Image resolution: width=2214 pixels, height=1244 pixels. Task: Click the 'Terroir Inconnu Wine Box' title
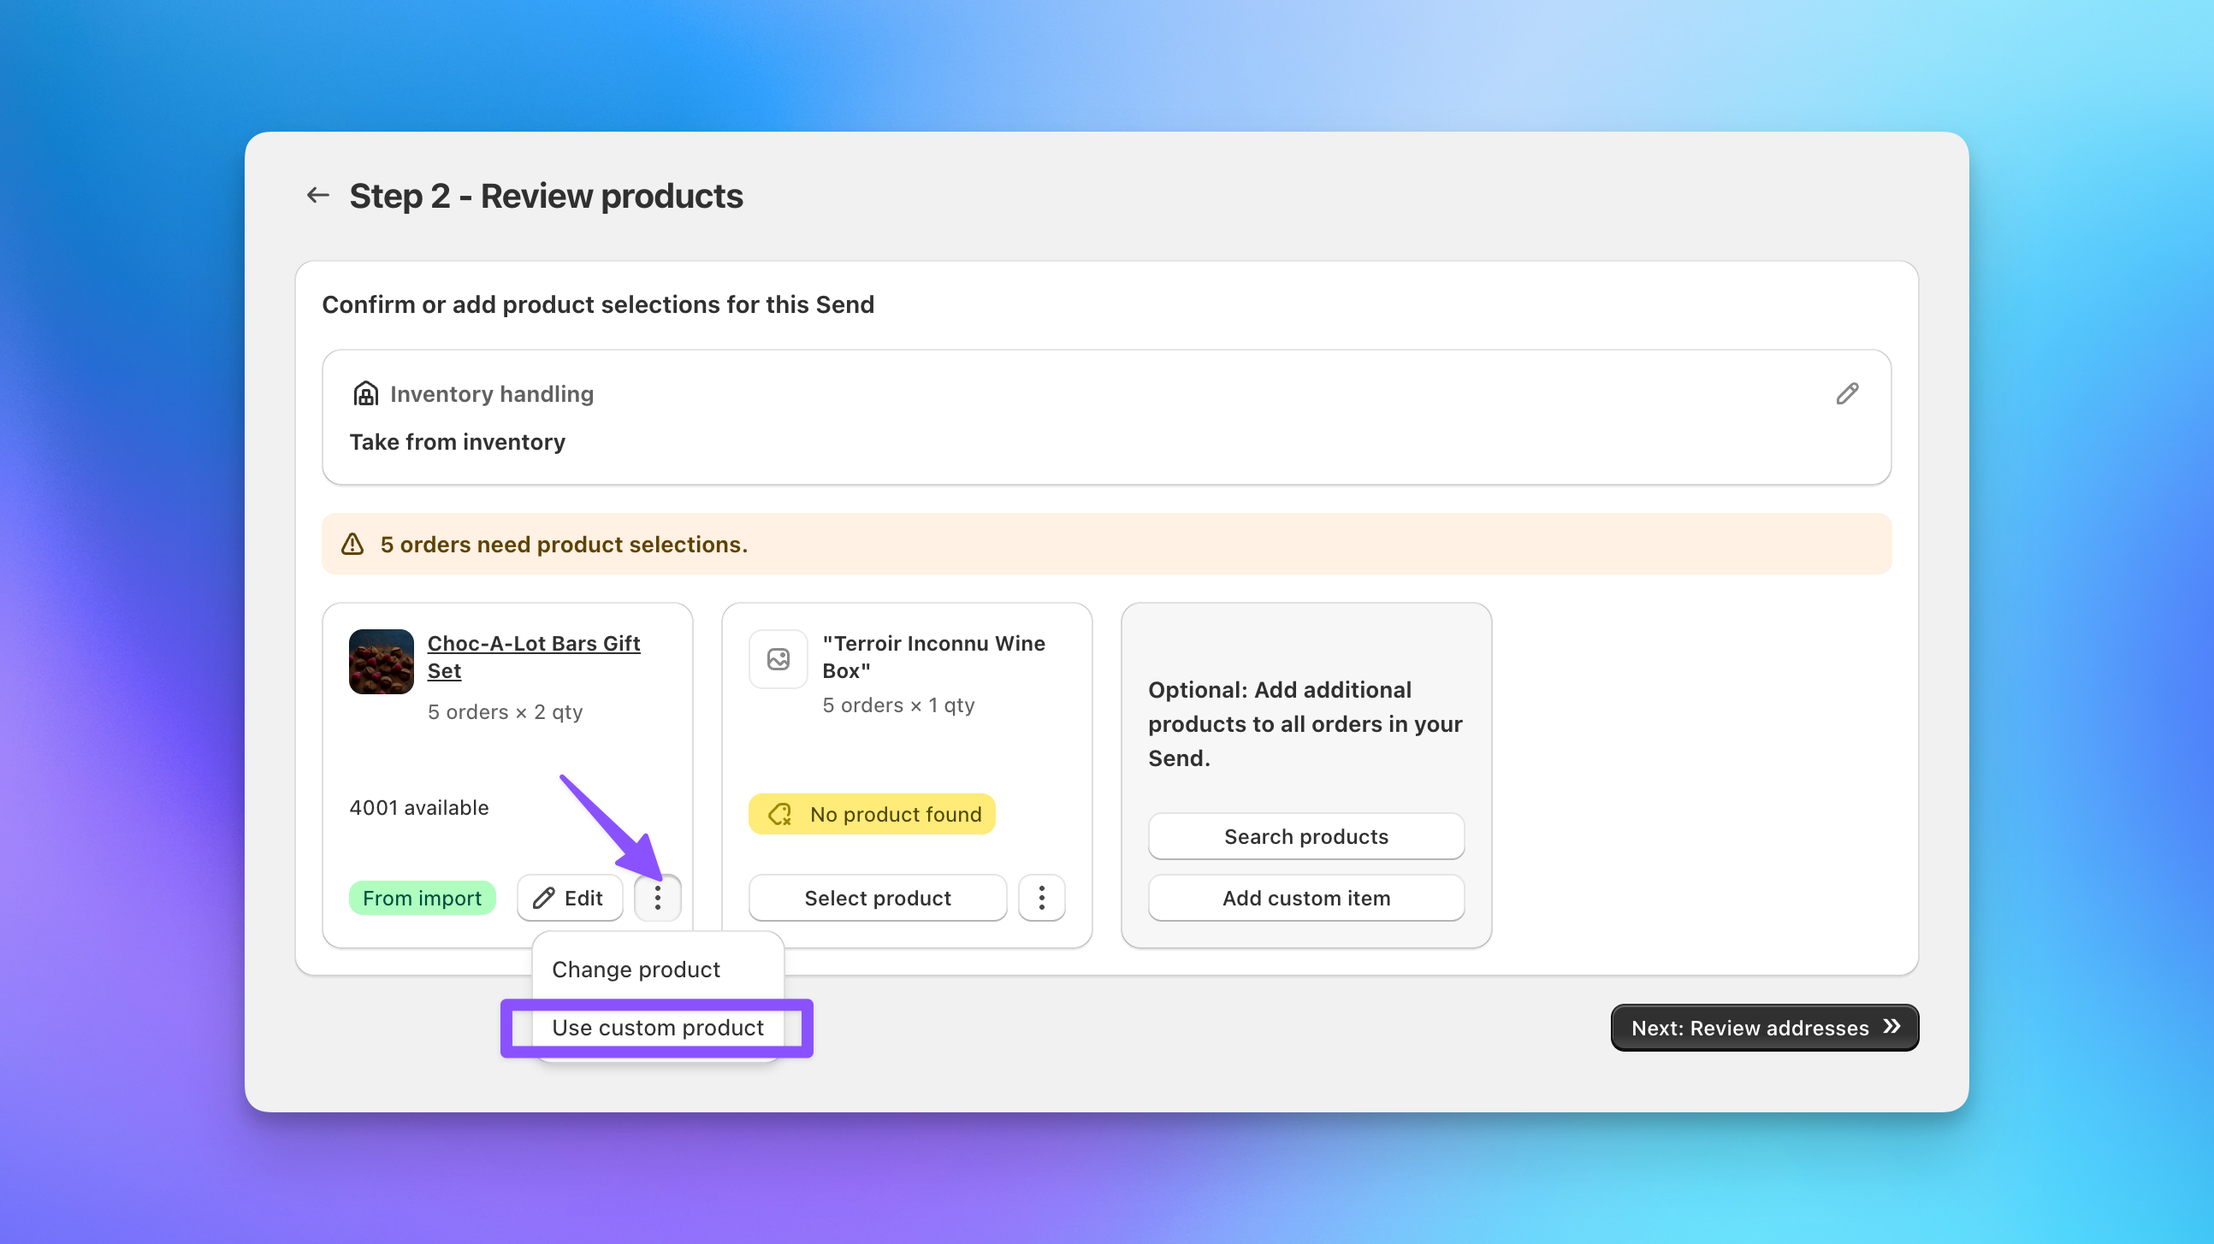coord(933,657)
